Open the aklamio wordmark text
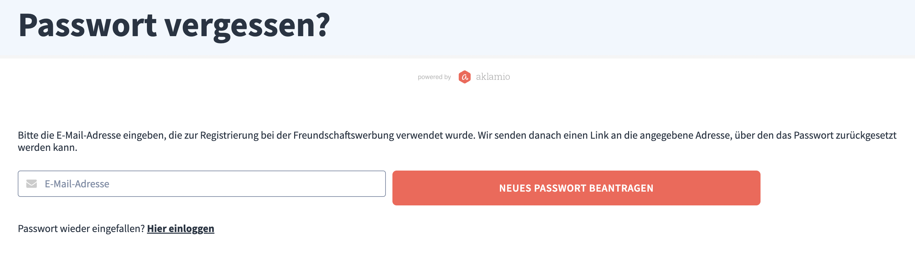Screen dimensions: 915x257 click(493, 77)
